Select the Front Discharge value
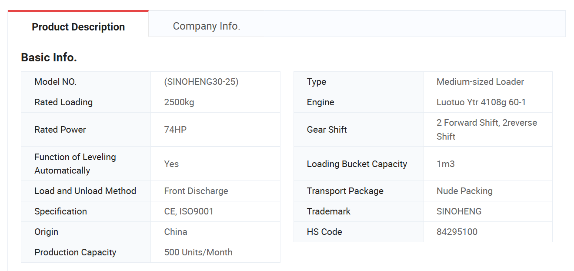The image size is (574, 271). click(x=196, y=191)
